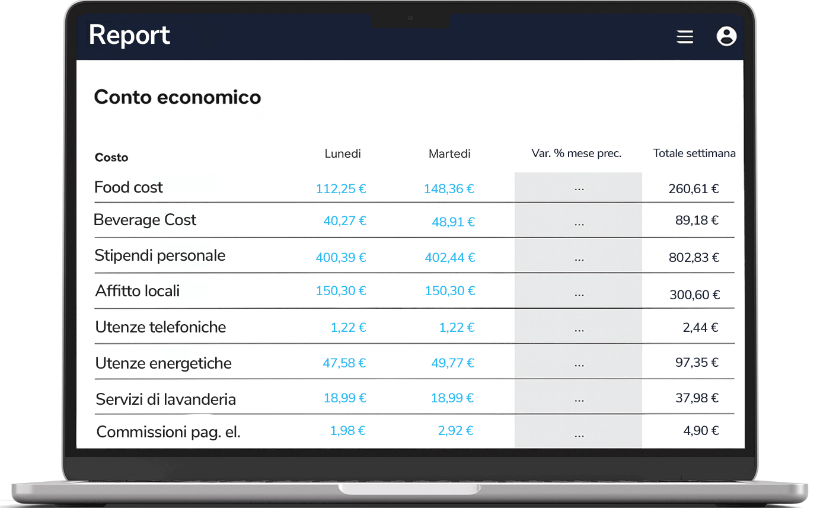Click the Affitto locali Monday amount 150,30 €
This screenshot has height=512, width=820.
(x=340, y=291)
